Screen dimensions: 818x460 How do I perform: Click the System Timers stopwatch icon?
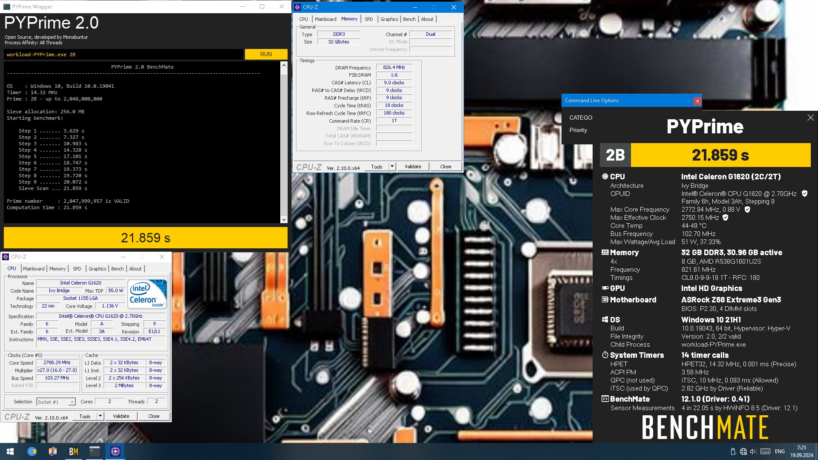[605, 355]
